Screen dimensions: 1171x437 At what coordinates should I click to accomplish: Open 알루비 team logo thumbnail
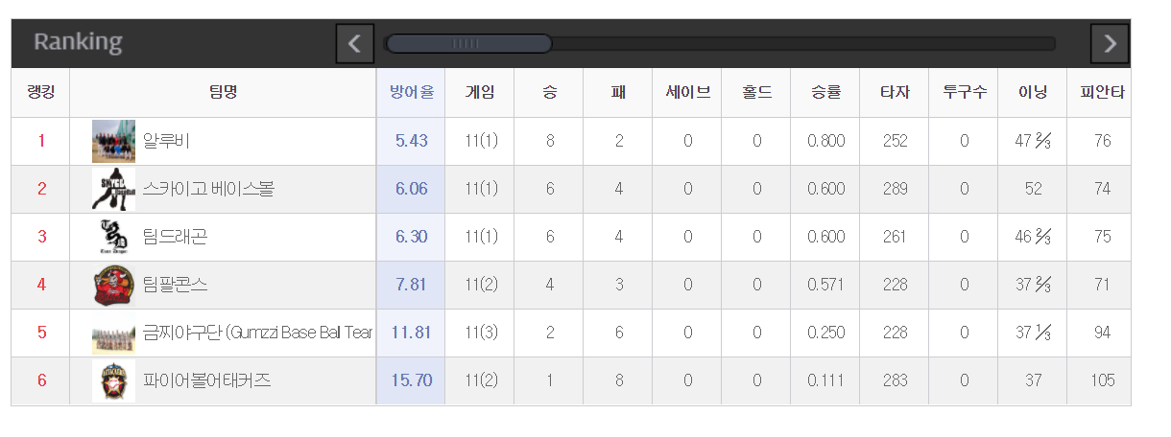[114, 141]
